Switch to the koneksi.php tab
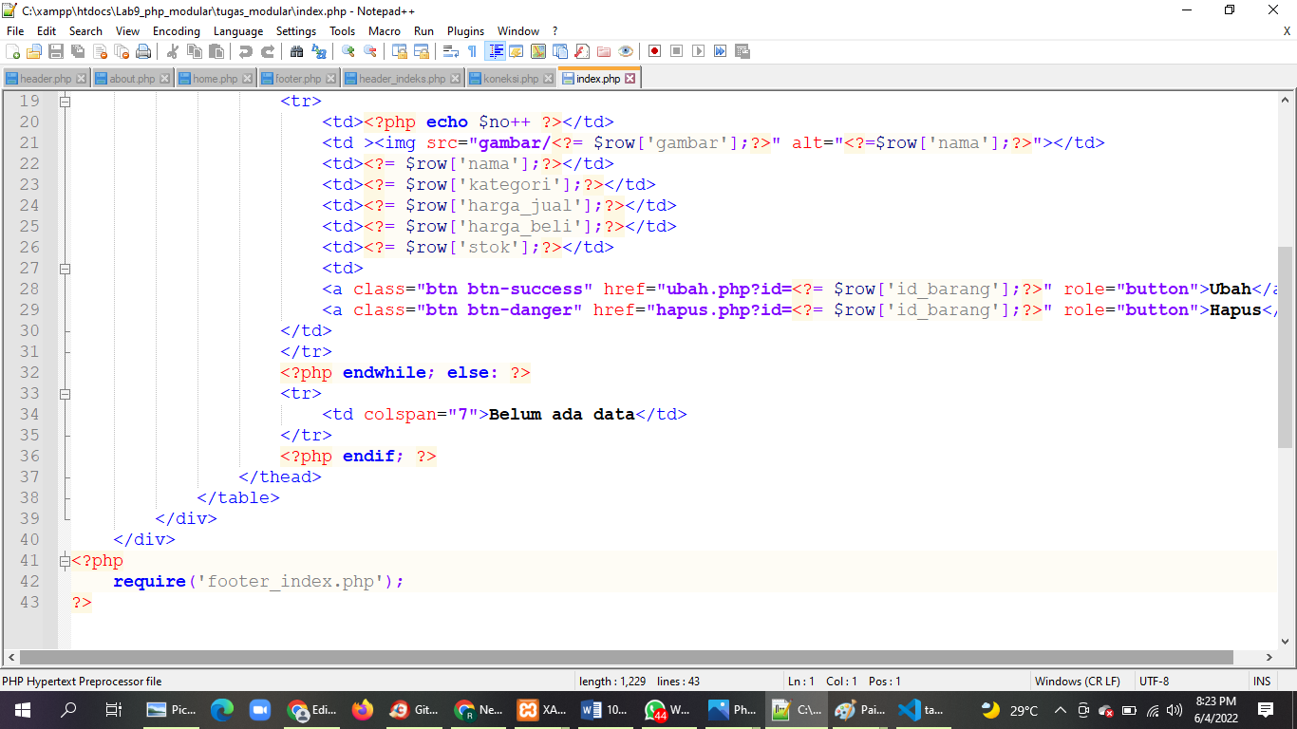The width and height of the screenshot is (1297, 729). (511, 79)
